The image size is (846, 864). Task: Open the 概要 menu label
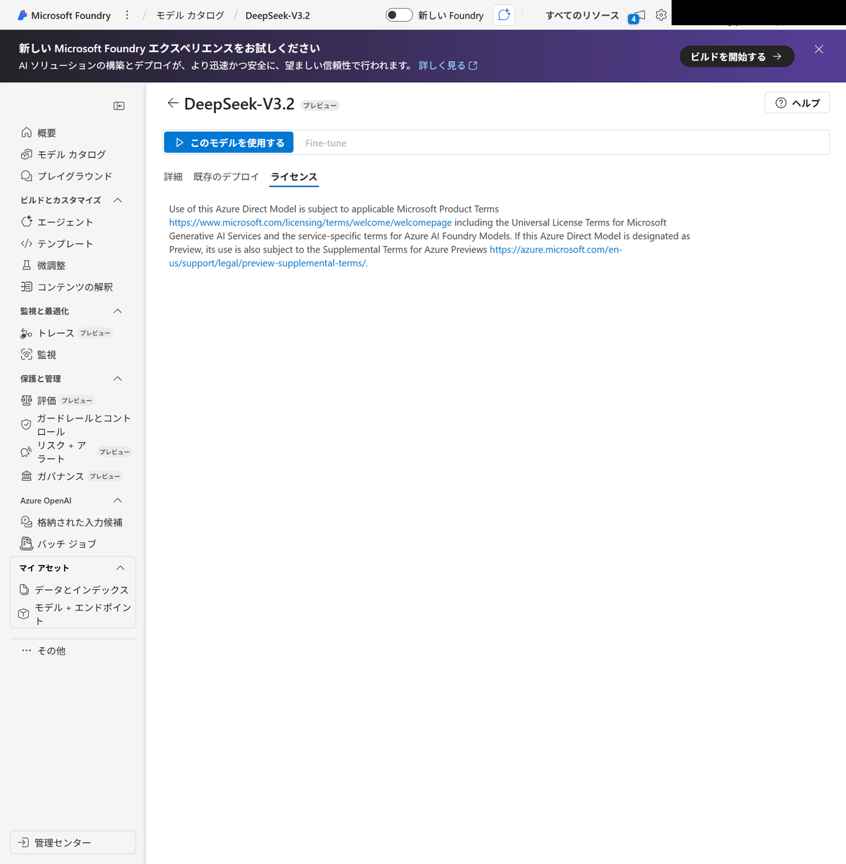click(x=47, y=133)
